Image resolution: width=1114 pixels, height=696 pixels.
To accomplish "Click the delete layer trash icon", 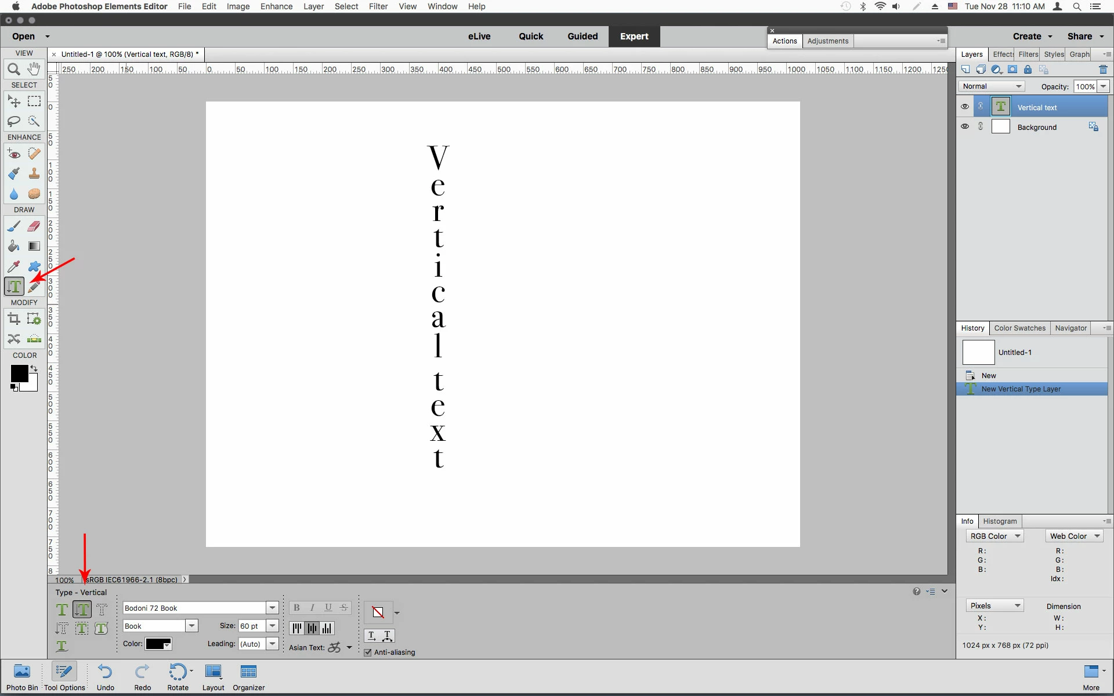I will pyautogui.click(x=1102, y=70).
